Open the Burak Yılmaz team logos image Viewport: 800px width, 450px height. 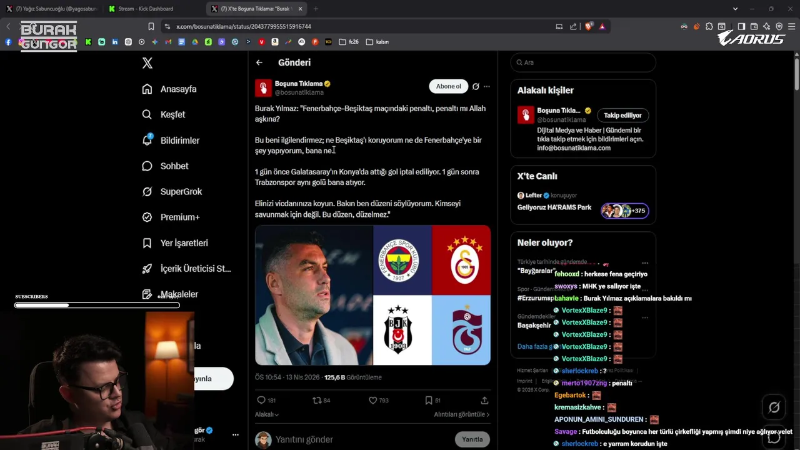click(372, 295)
